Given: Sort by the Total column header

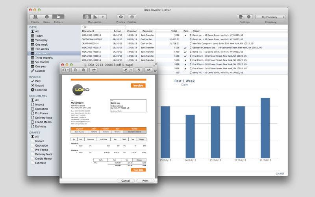Looking at the screenshot, I should point(167,31).
